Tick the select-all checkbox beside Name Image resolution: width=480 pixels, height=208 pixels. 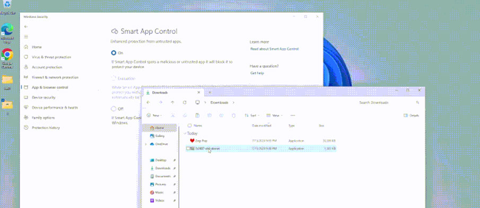tap(189, 125)
